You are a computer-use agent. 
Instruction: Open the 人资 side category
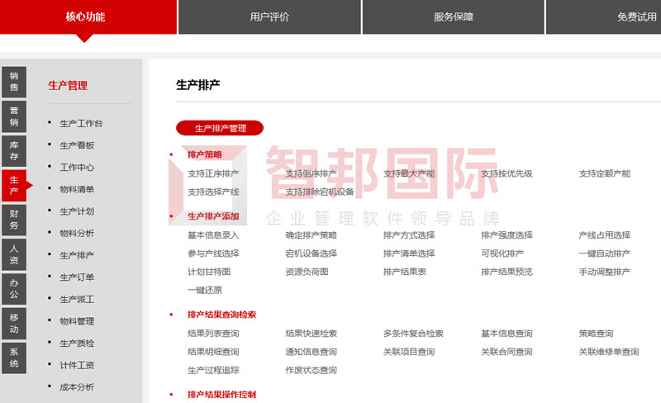[x=14, y=254]
